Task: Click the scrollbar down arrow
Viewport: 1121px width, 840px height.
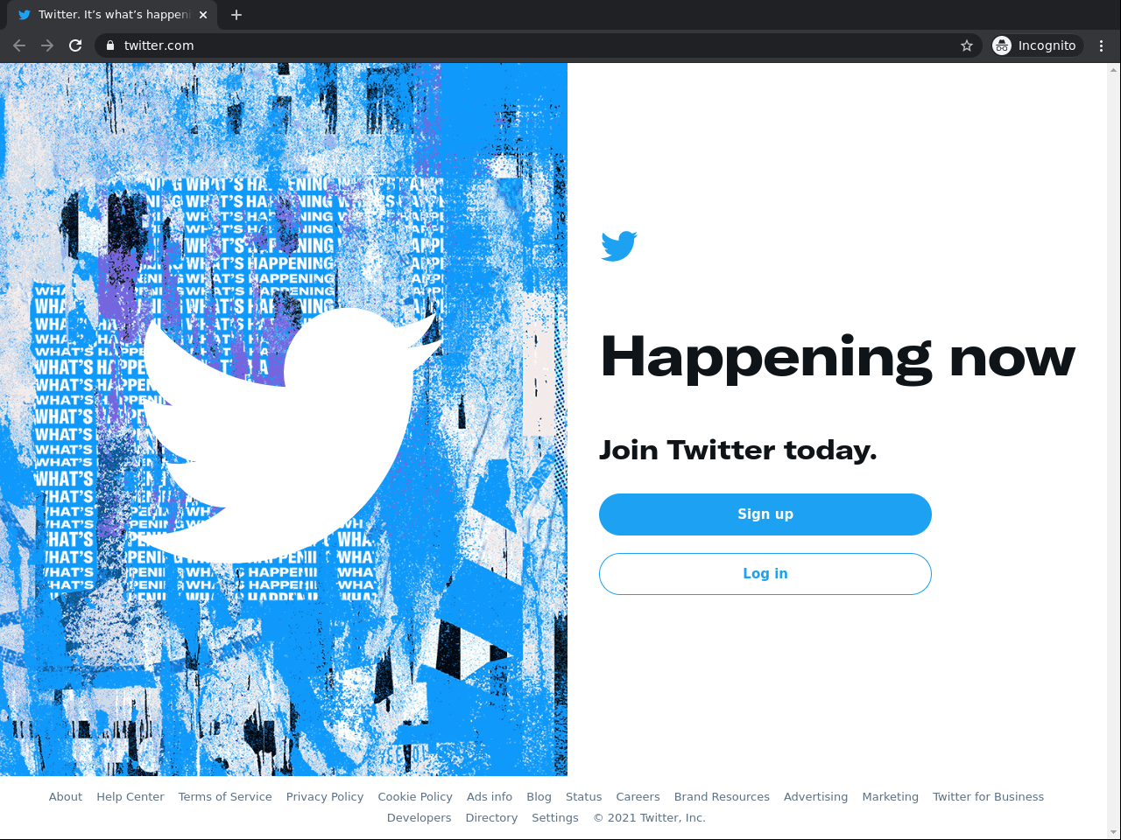Action: coord(1114,832)
